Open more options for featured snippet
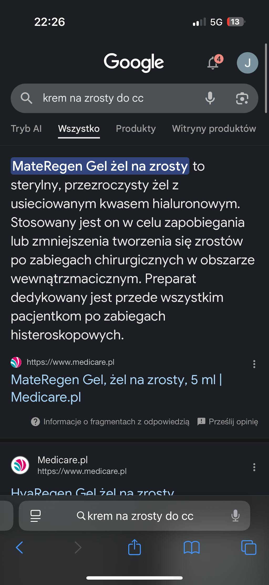269x585 pixels. pos(254,364)
